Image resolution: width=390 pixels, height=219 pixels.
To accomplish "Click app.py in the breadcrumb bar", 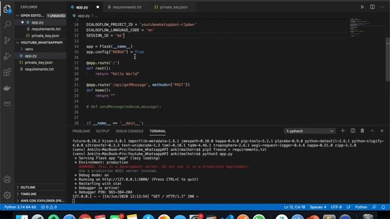I will pyautogui.click(x=83, y=16).
